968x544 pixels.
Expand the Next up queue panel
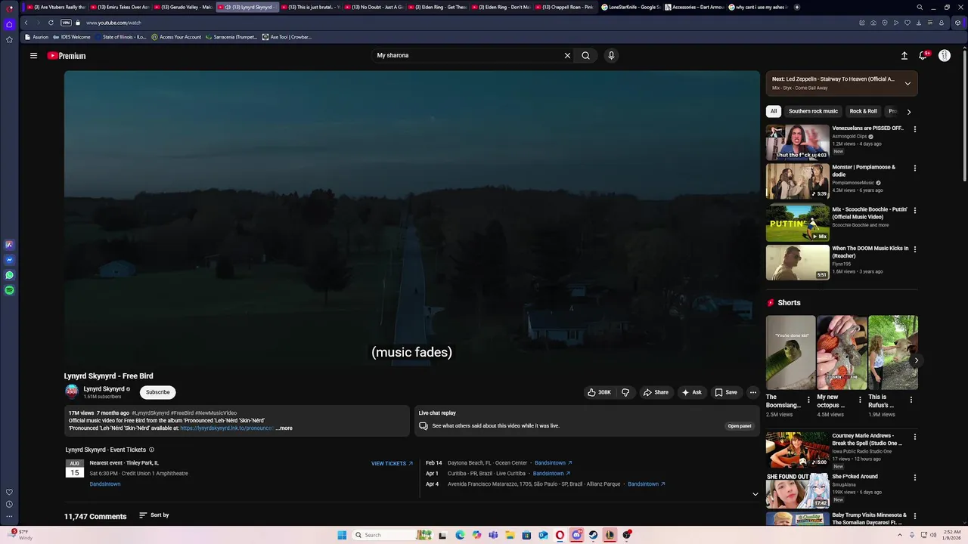click(x=907, y=83)
